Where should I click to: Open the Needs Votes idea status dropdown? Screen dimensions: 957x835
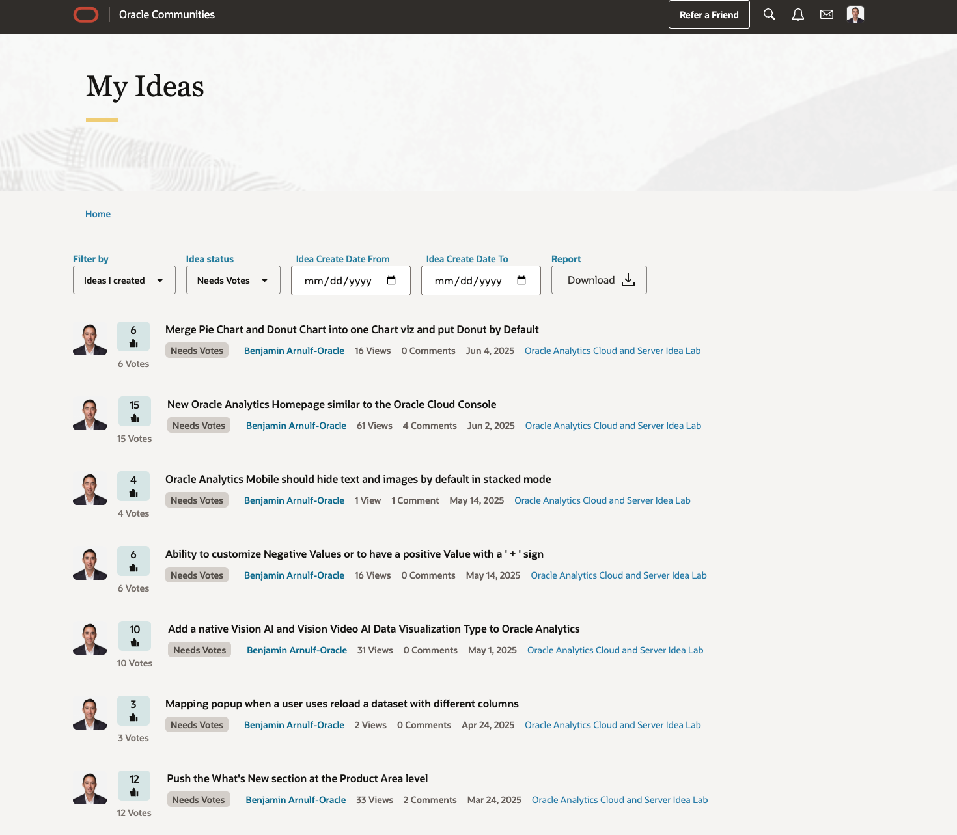(x=233, y=280)
